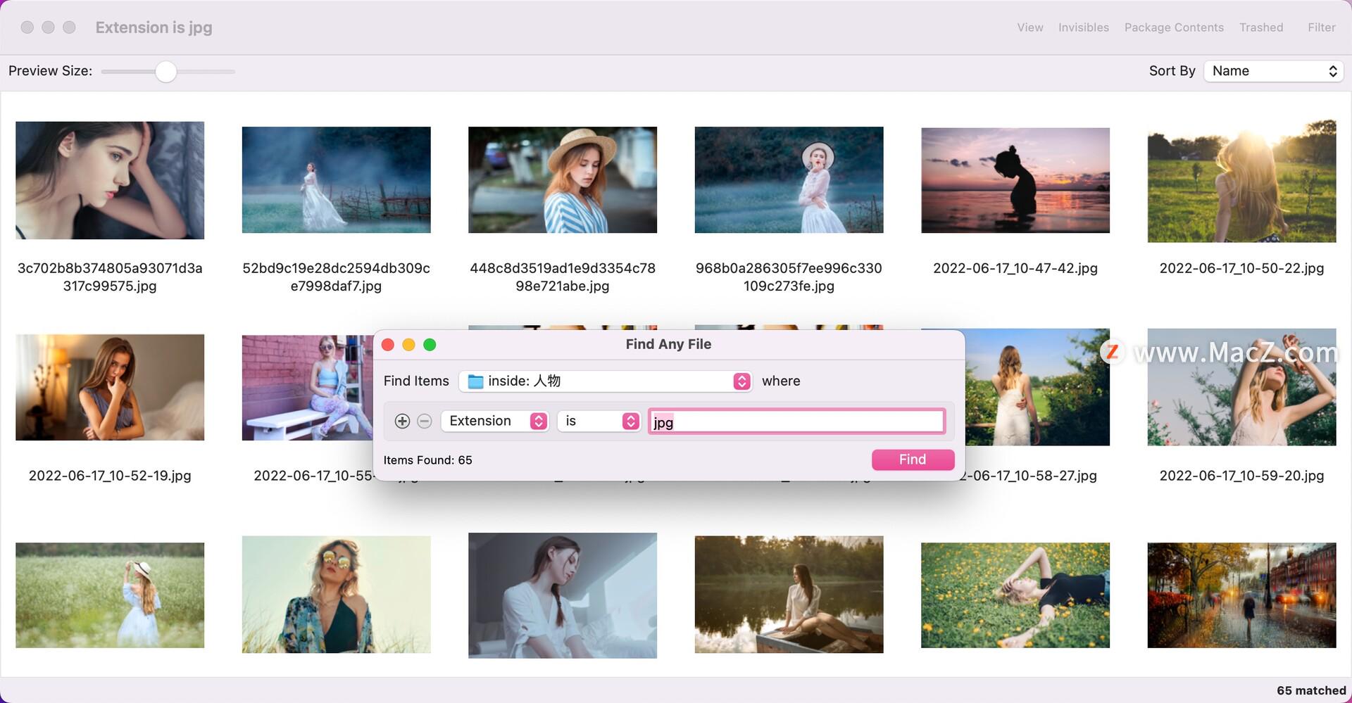Select the woman in white flower field thumbnail
The width and height of the screenshot is (1352, 703).
(x=110, y=595)
